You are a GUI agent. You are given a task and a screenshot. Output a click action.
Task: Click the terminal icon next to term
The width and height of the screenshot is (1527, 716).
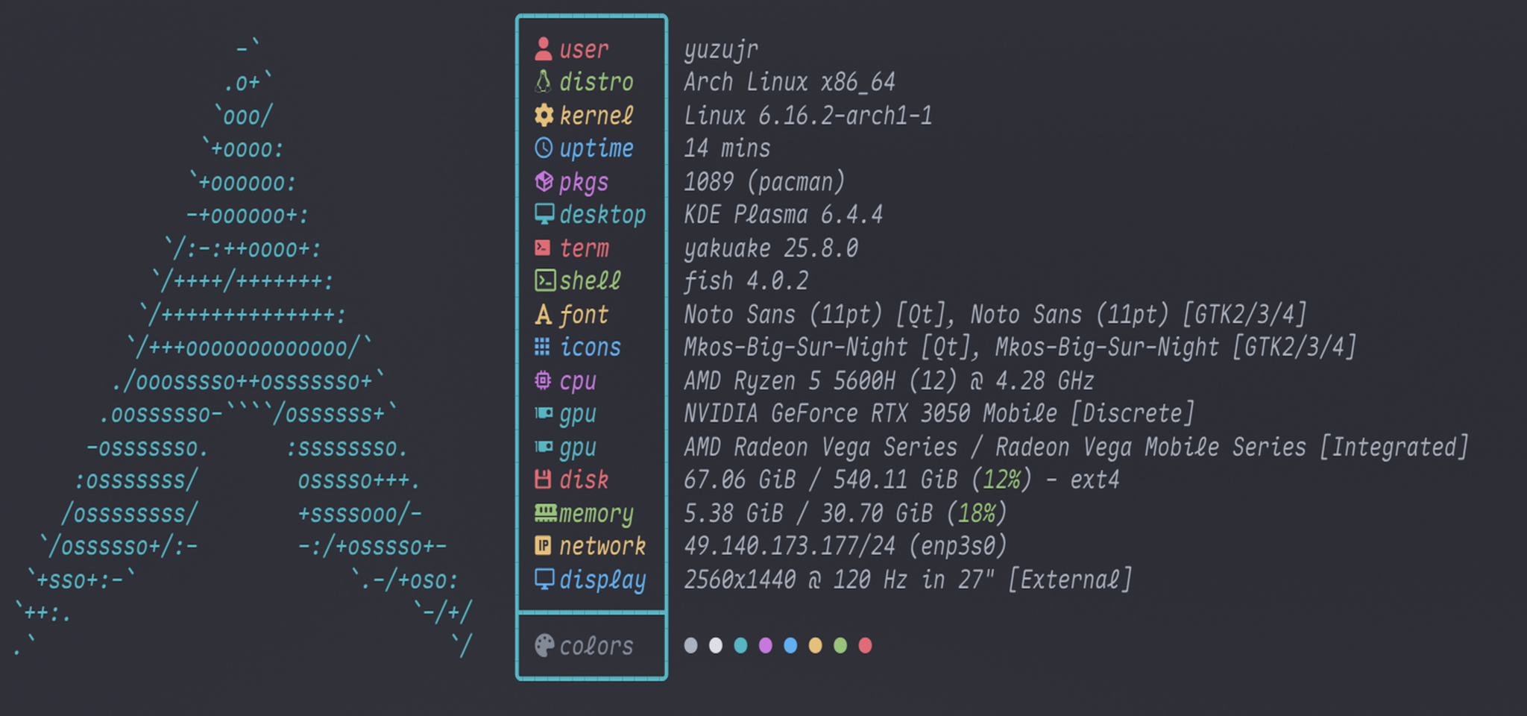click(544, 248)
